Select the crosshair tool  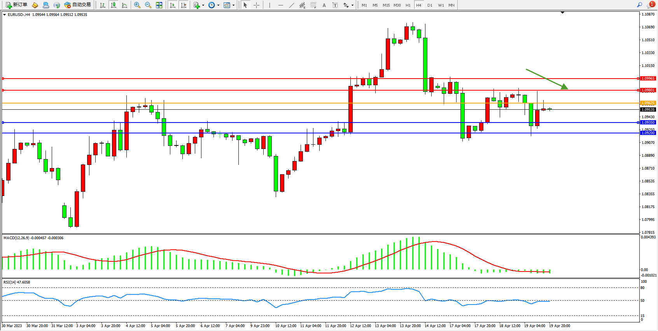[x=257, y=5]
